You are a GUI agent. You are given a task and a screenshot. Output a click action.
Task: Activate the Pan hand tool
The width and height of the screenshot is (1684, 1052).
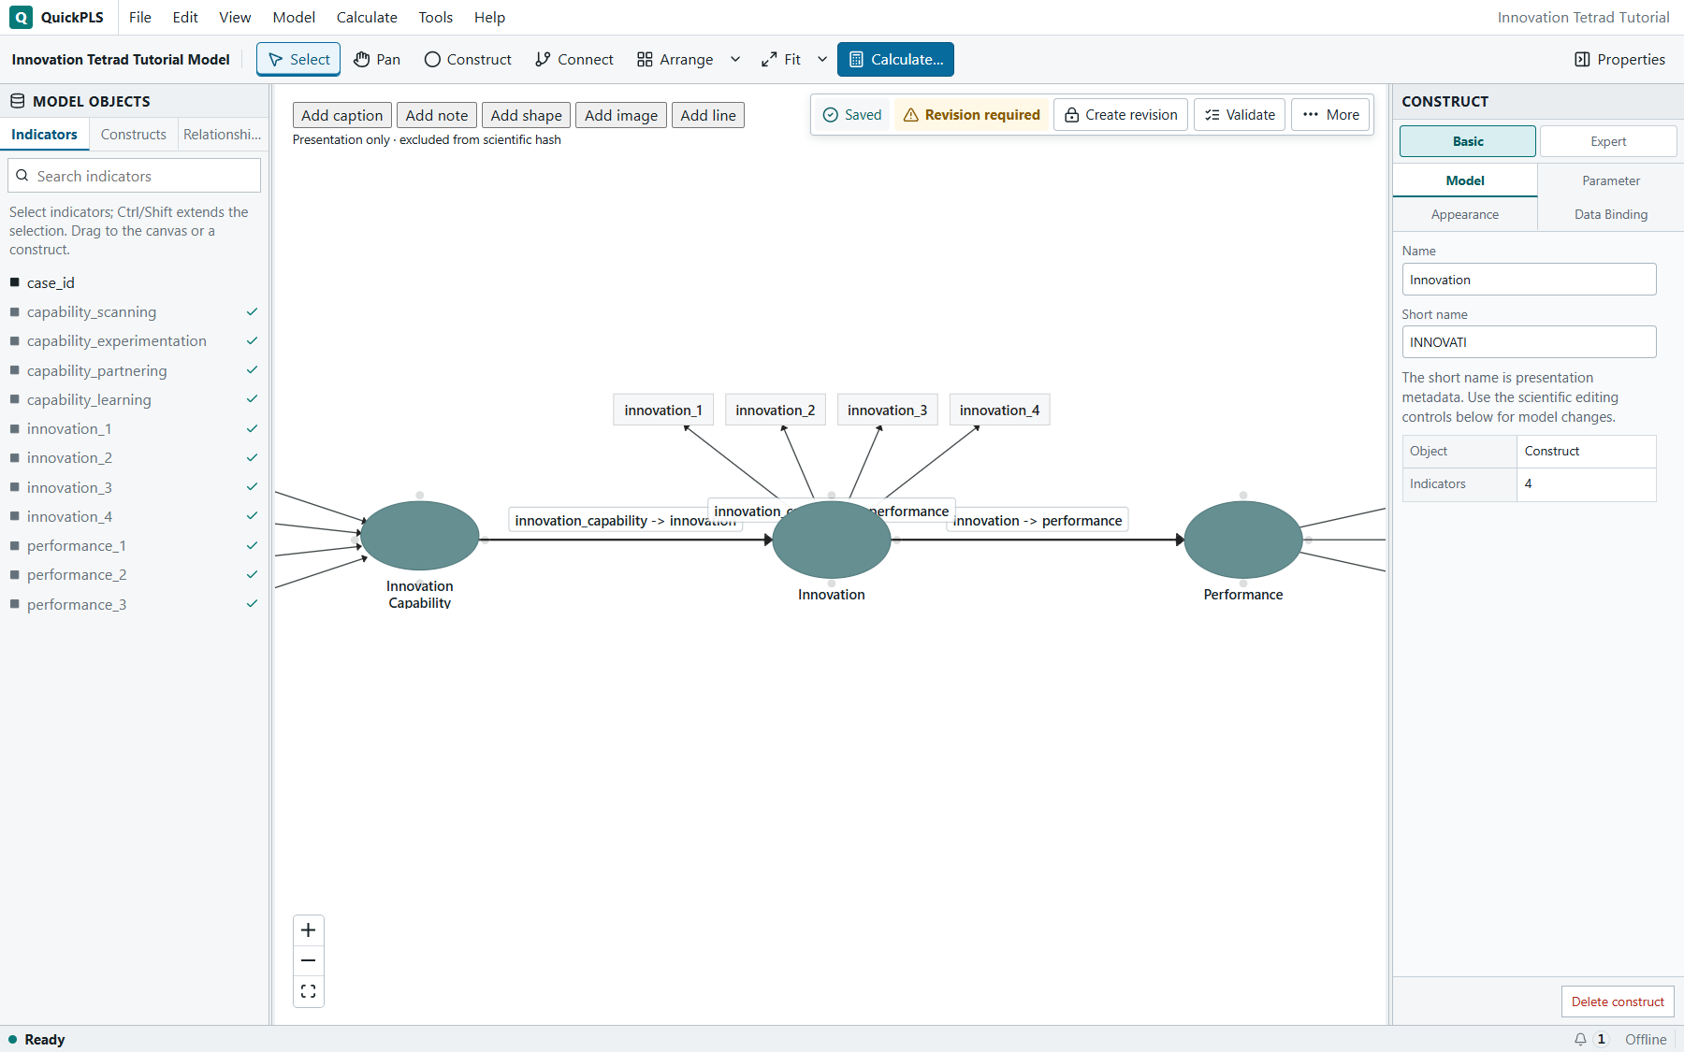(377, 59)
